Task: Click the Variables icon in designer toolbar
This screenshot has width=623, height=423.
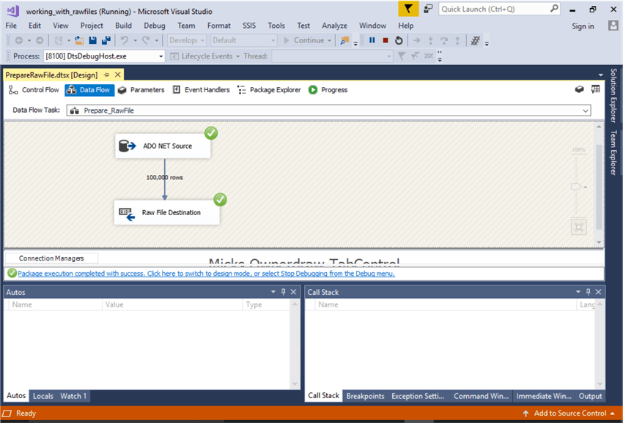Action: coord(579,89)
